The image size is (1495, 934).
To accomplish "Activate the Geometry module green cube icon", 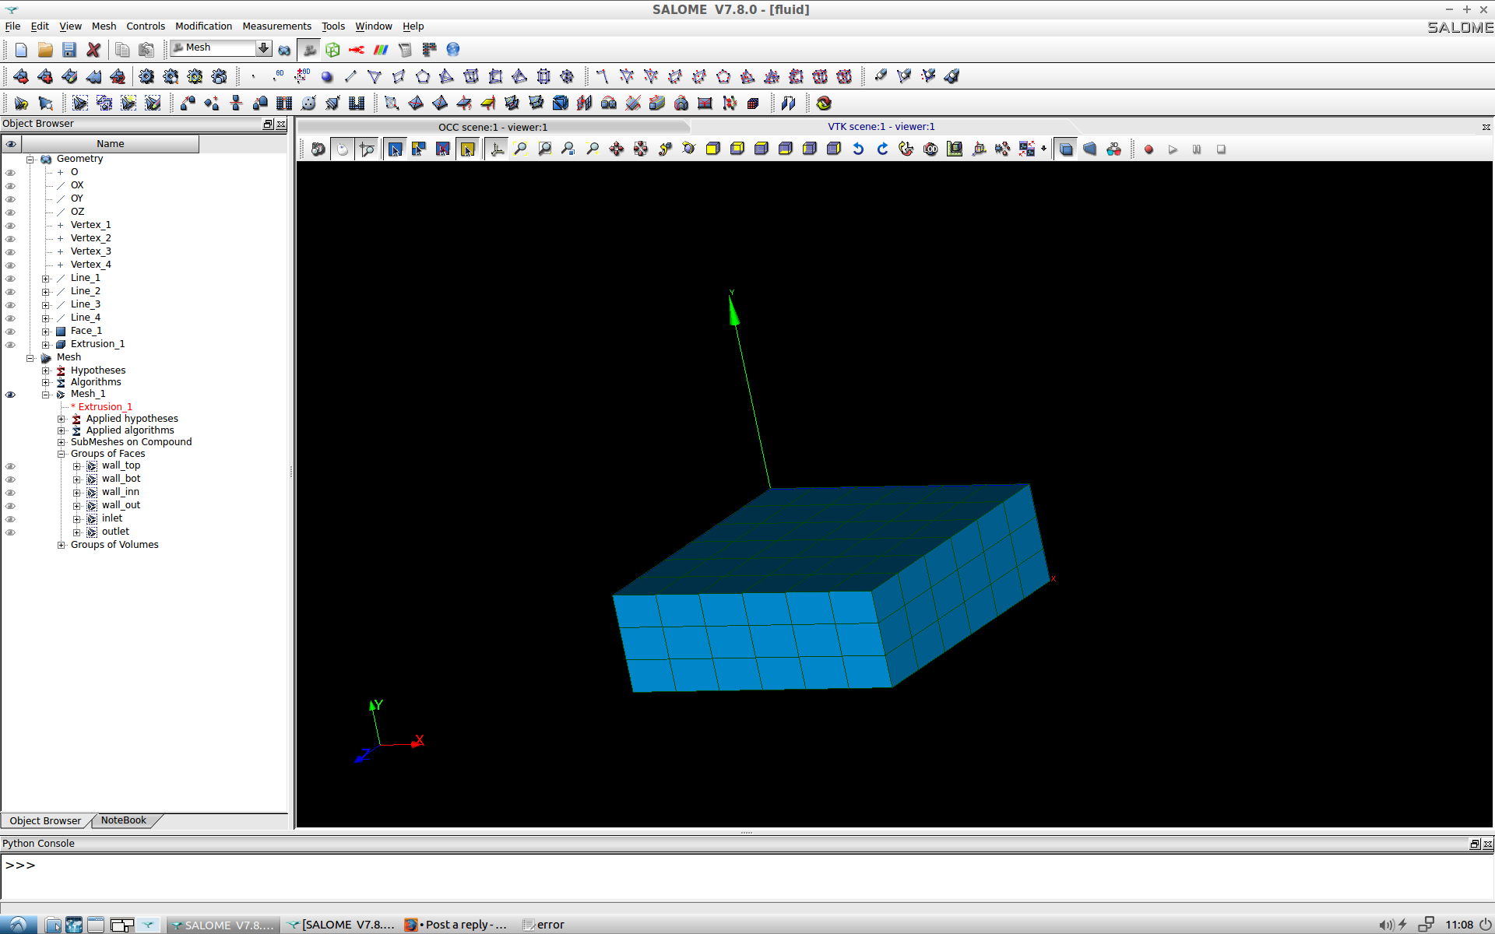I will click(x=332, y=50).
